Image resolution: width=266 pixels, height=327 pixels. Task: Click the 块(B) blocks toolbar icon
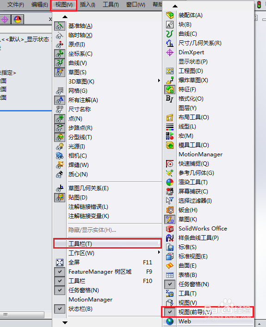click(x=170, y=25)
